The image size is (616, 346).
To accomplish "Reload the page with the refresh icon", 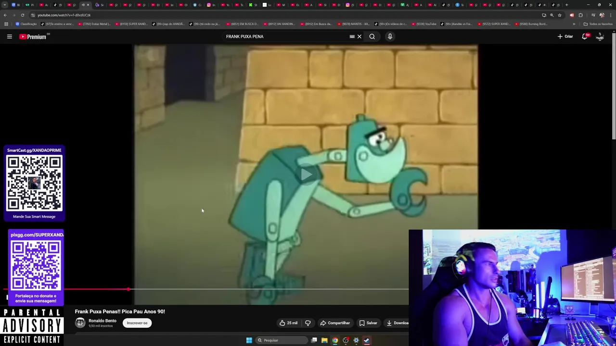I will (x=23, y=15).
